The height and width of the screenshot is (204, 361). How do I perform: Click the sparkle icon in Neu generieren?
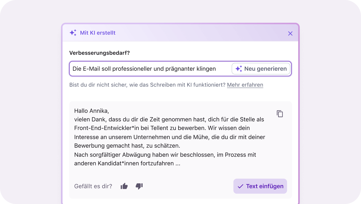pos(238,69)
